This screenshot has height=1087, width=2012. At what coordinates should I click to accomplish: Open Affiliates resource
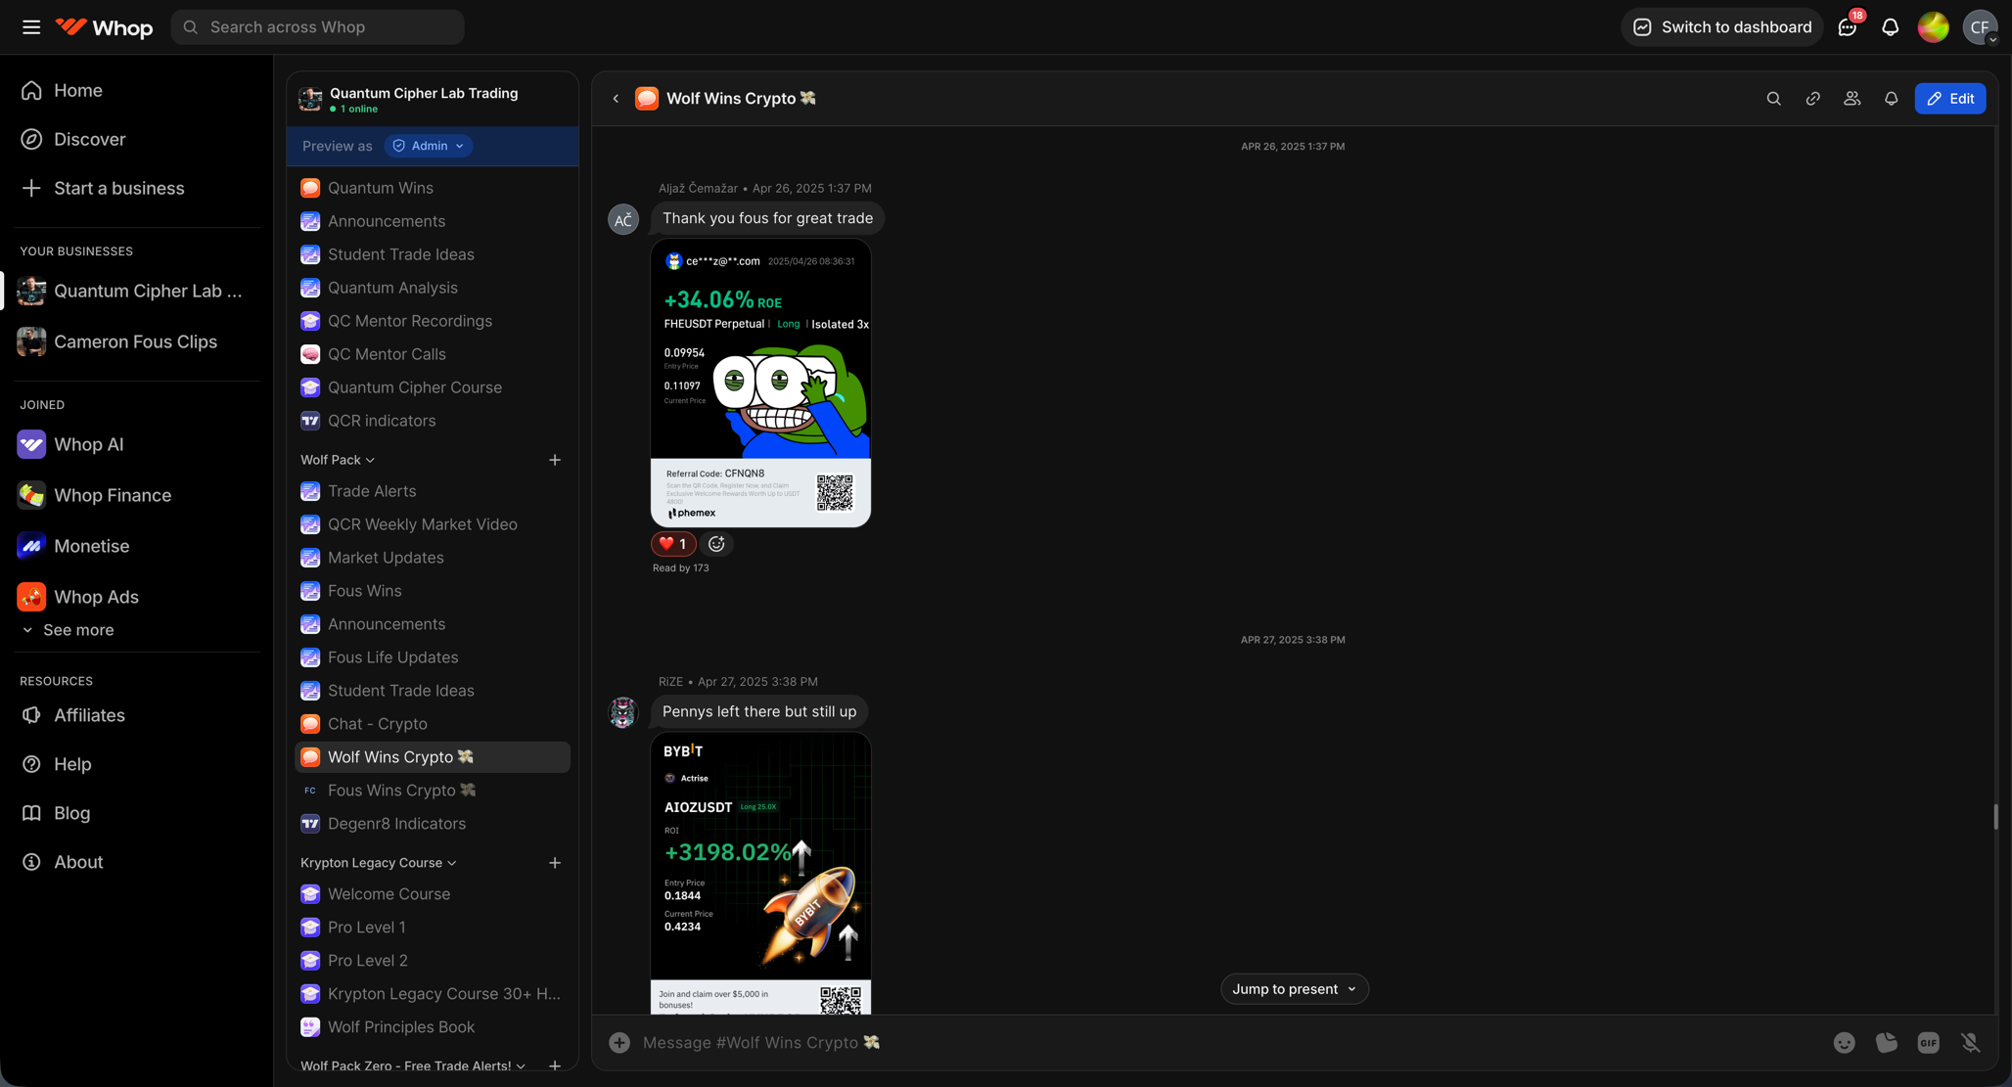[x=137, y=716]
